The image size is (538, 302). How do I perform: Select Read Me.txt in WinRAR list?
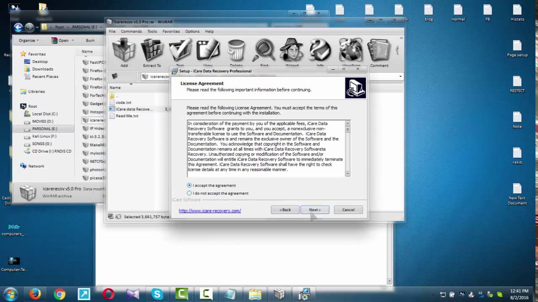(127, 116)
